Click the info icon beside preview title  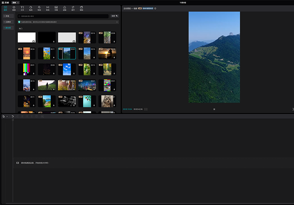coord(155,8)
